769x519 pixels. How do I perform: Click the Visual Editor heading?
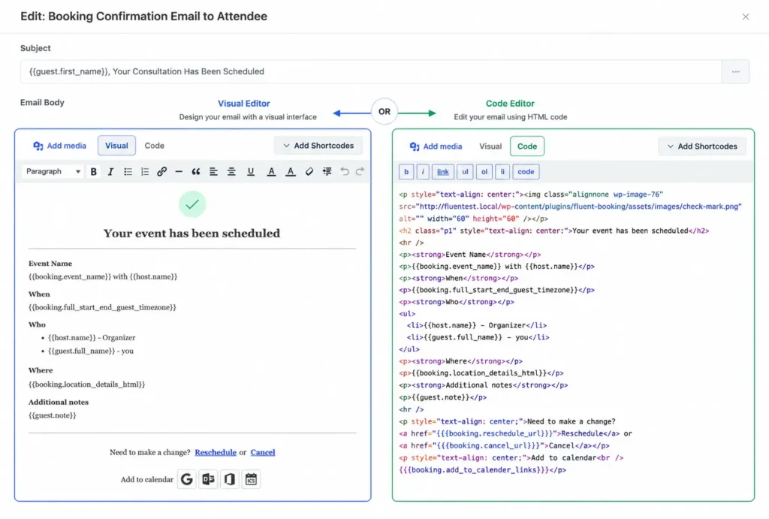pos(244,104)
